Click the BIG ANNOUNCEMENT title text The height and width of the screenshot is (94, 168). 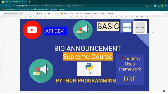point(88,49)
